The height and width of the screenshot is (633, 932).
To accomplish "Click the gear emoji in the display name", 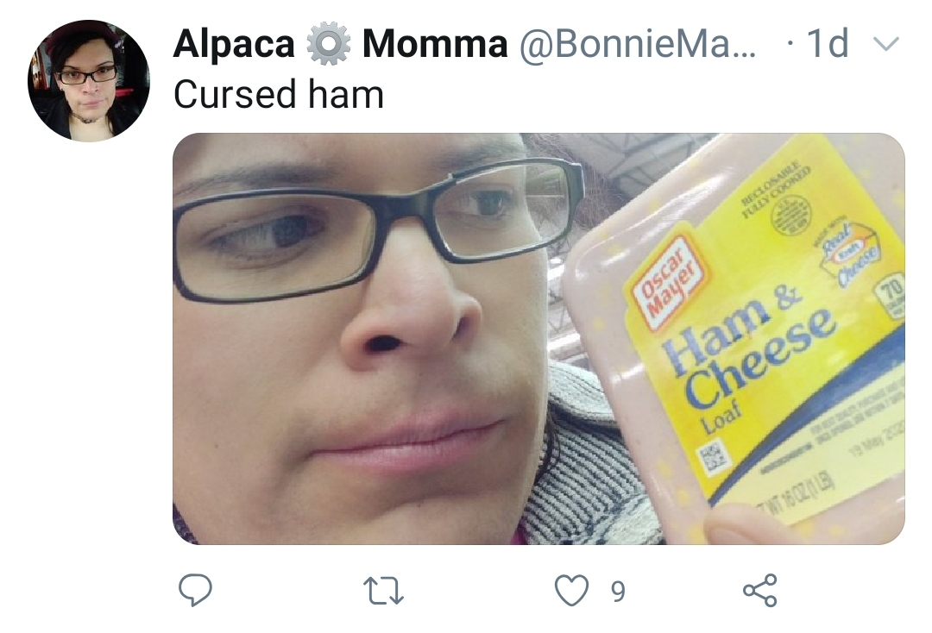I will click(x=328, y=44).
